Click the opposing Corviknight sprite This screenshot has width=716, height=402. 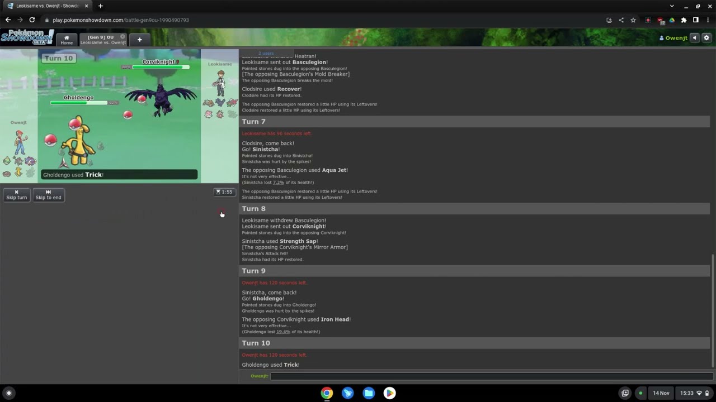[162, 99]
